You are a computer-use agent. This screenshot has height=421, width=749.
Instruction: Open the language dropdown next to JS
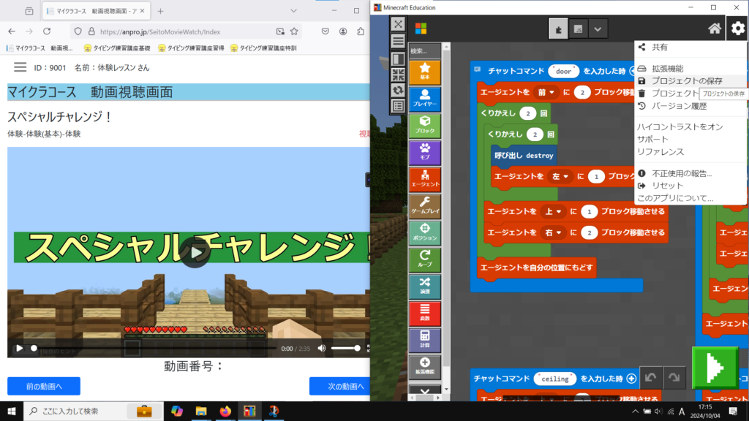[x=598, y=29]
